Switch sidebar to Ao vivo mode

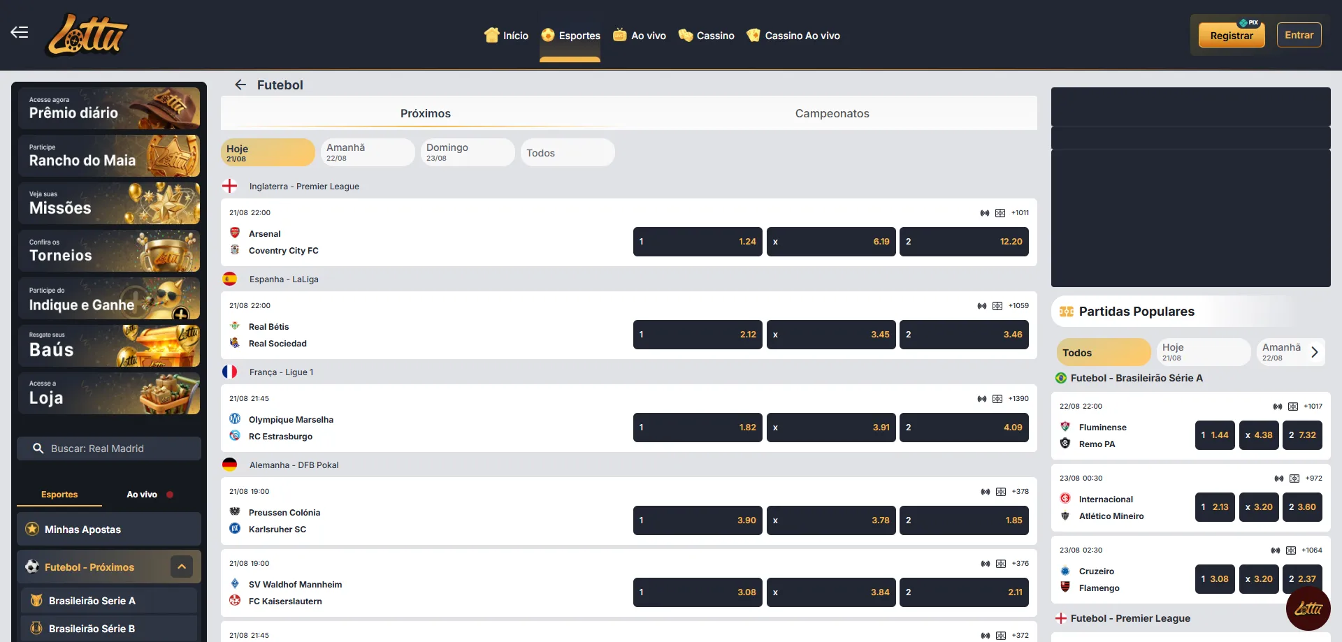point(150,495)
